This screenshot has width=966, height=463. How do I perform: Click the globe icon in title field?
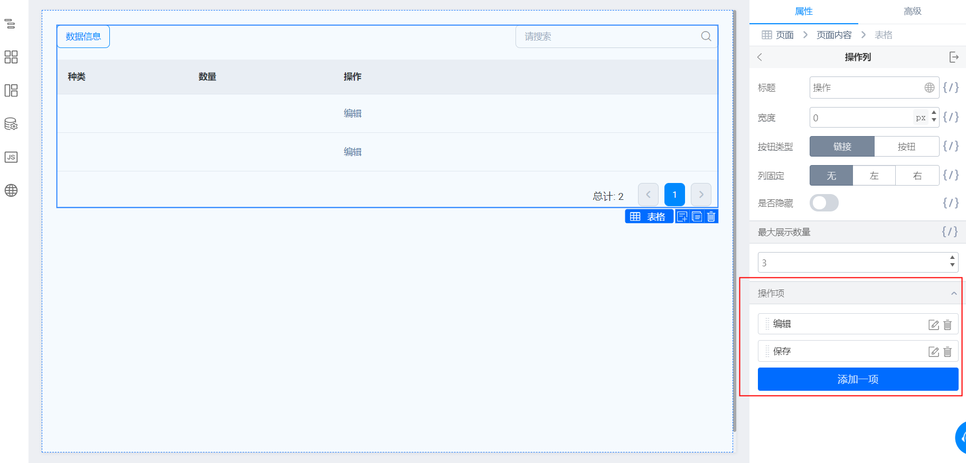[x=930, y=88]
